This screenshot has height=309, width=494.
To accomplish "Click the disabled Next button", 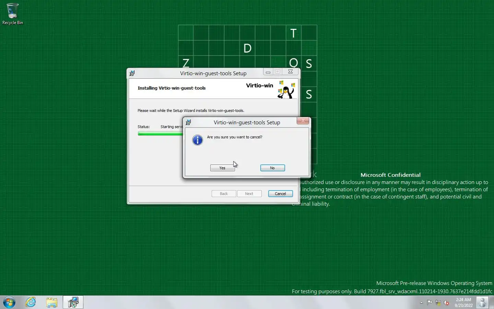I will pyautogui.click(x=249, y=194).
